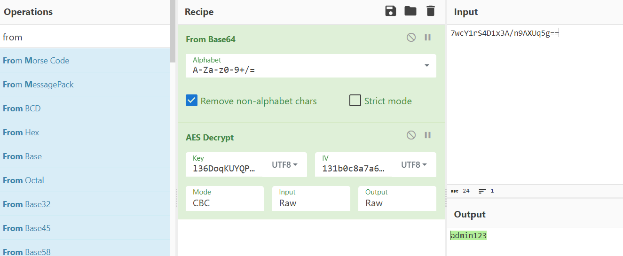Click the operations search field

pos(85,37)
